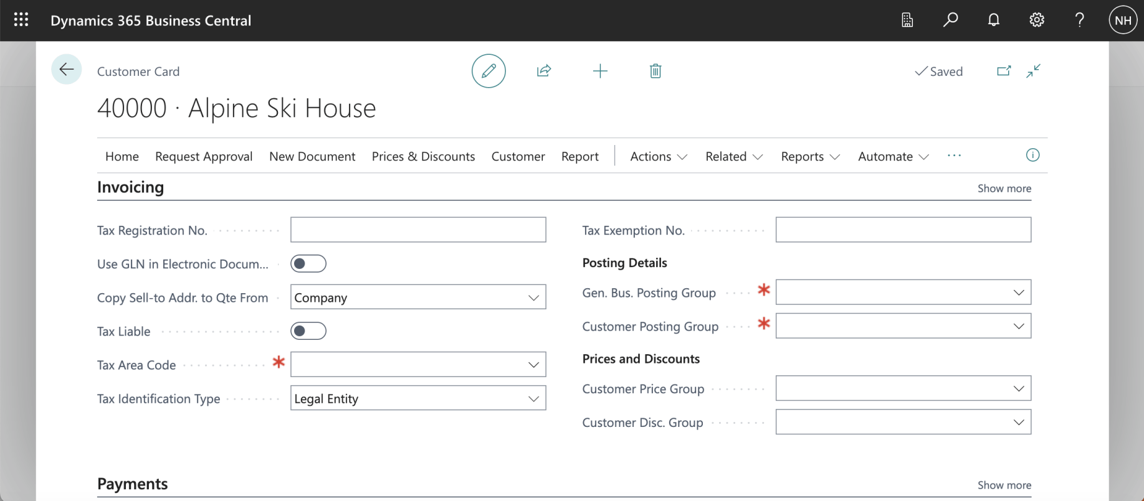
Task: Open the search magnifier icon
Action: click(950, 20)
